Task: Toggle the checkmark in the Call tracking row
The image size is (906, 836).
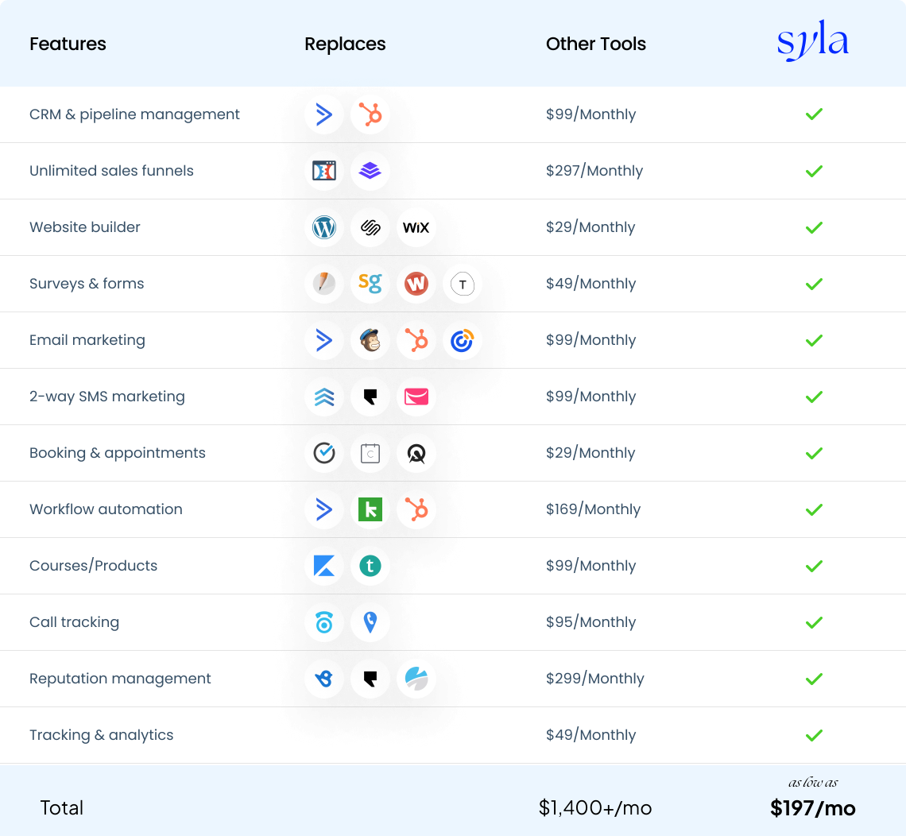Action: pos(813,622)
